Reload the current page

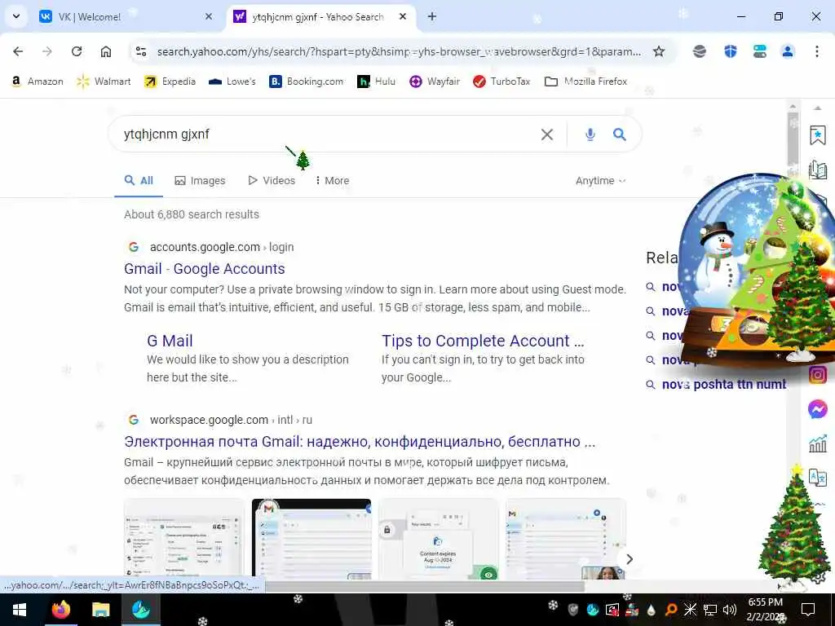[x=77, y=51]
